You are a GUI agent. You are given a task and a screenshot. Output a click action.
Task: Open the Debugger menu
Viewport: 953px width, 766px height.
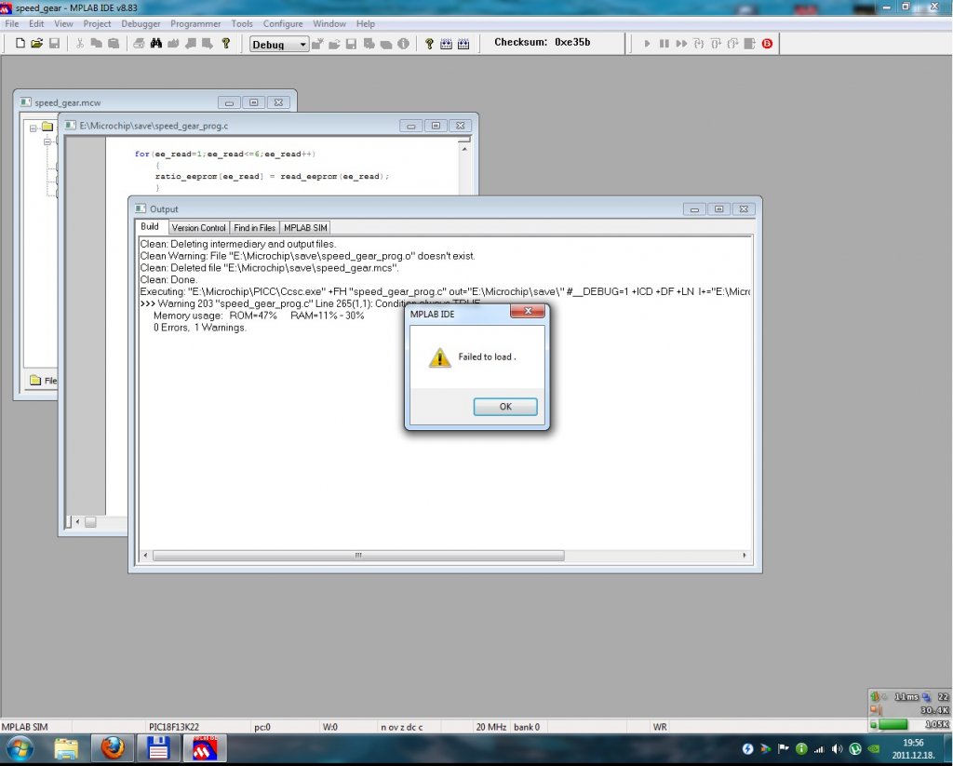(x=141, y=23)
